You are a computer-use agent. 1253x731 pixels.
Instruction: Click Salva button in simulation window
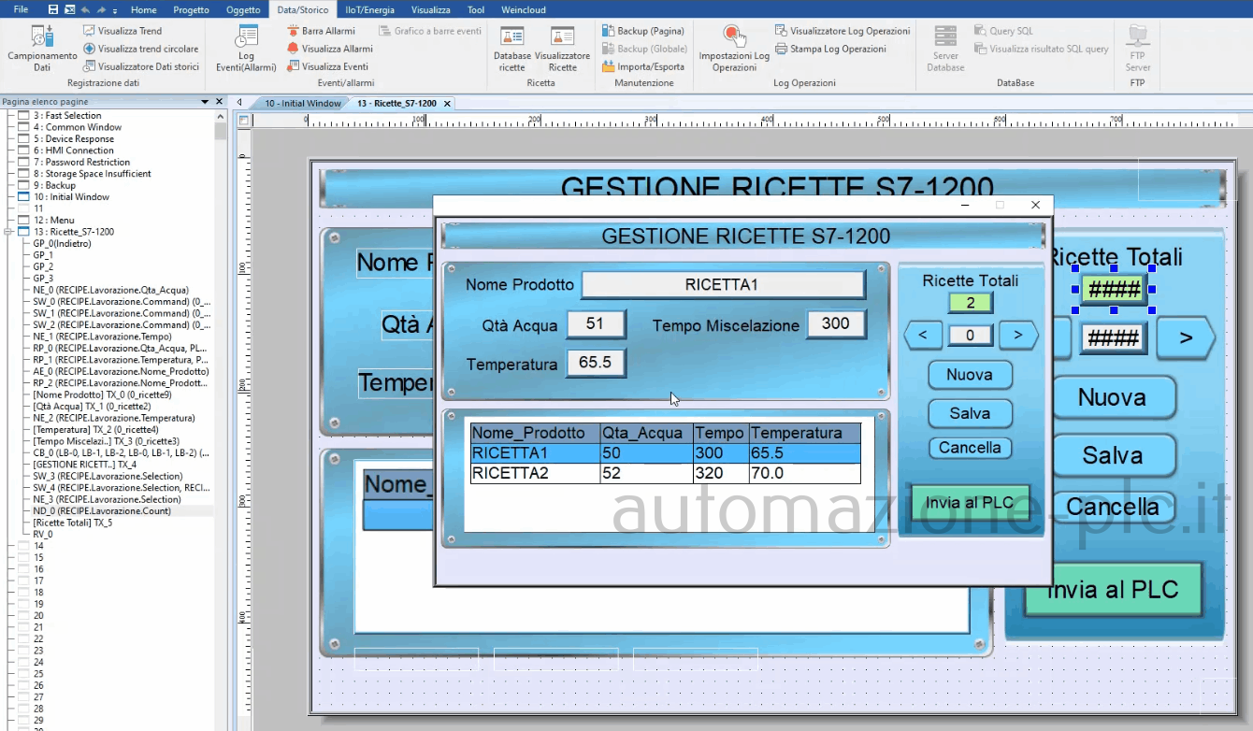[x=970, y=413]
